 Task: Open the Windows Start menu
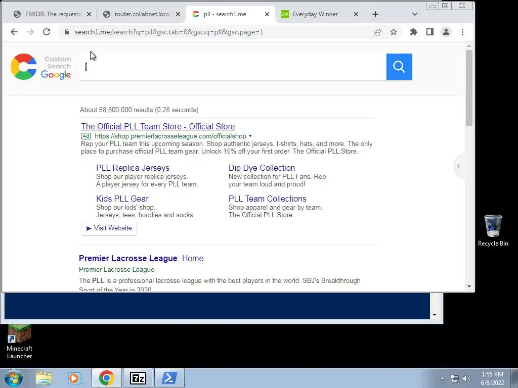(13, 378)
